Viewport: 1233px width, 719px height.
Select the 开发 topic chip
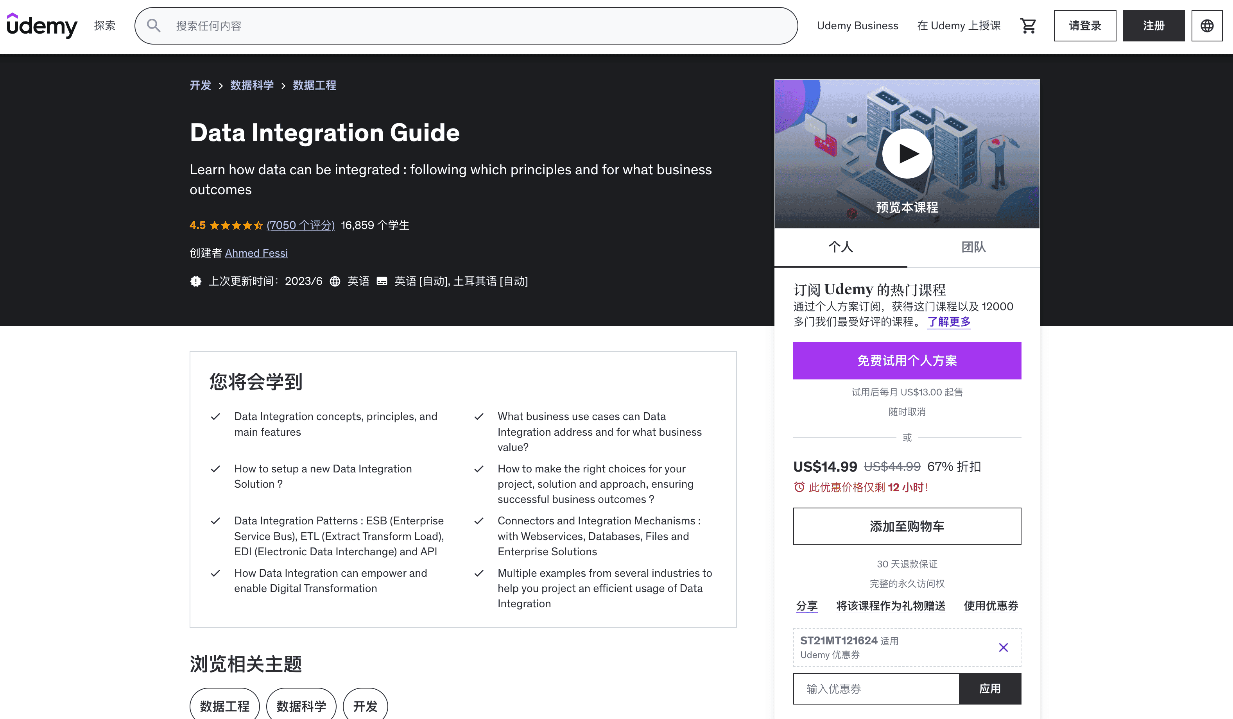(365, 706)
